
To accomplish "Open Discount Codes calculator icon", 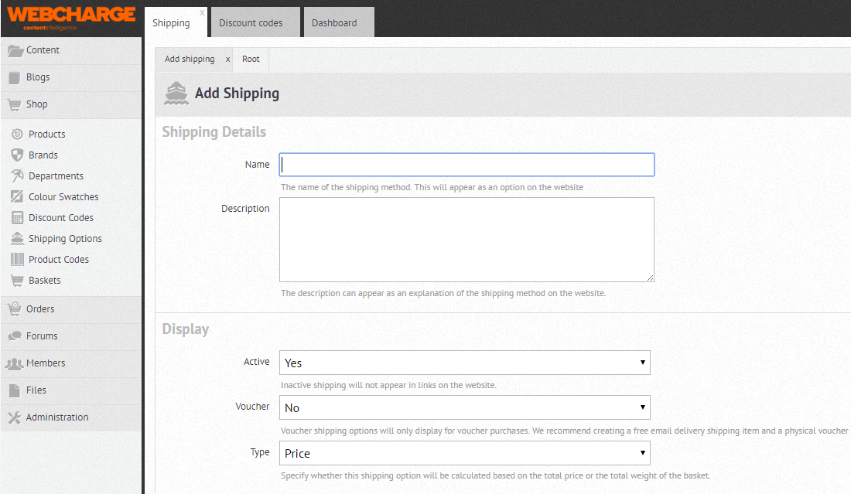I will [x=17, y=218].
